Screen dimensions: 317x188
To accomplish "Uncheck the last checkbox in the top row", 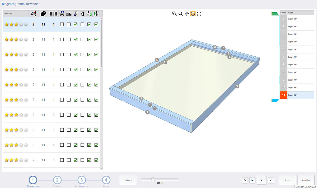I will (96, 24).
